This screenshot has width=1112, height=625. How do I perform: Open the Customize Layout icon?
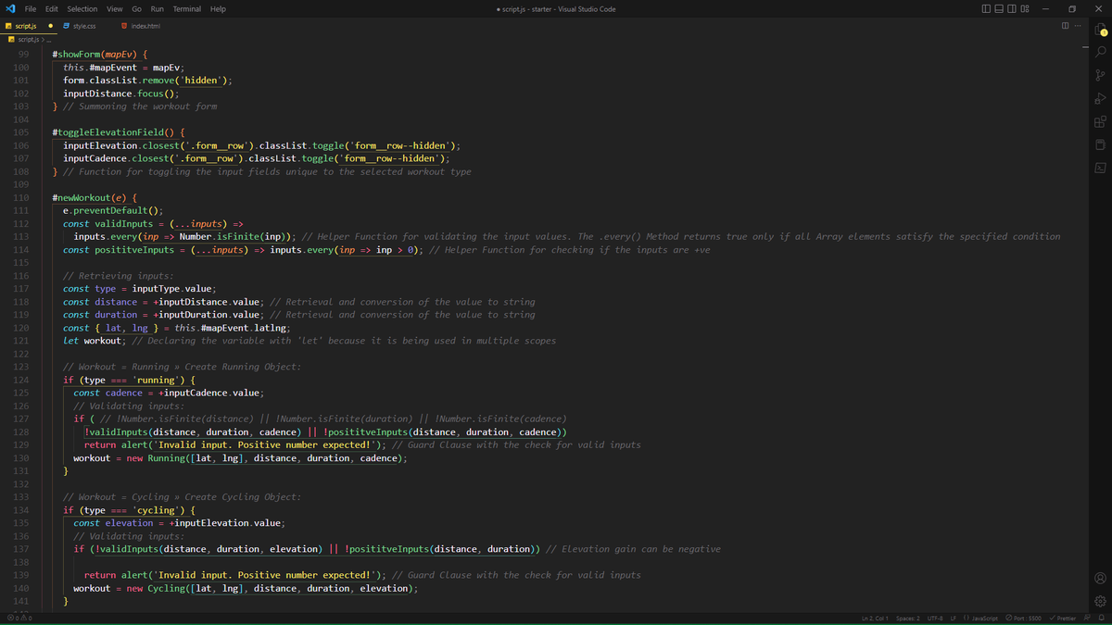tap(1025, 9)
